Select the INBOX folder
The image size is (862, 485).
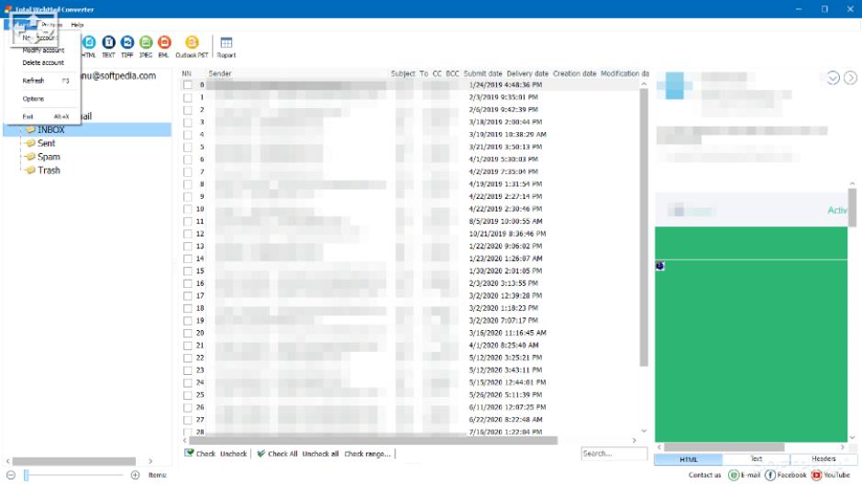pos(51,130)
